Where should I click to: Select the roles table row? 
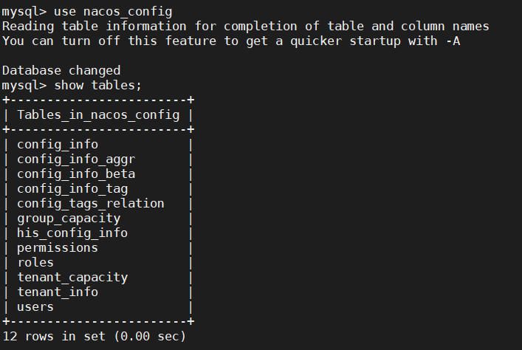[x=35, y=262]
